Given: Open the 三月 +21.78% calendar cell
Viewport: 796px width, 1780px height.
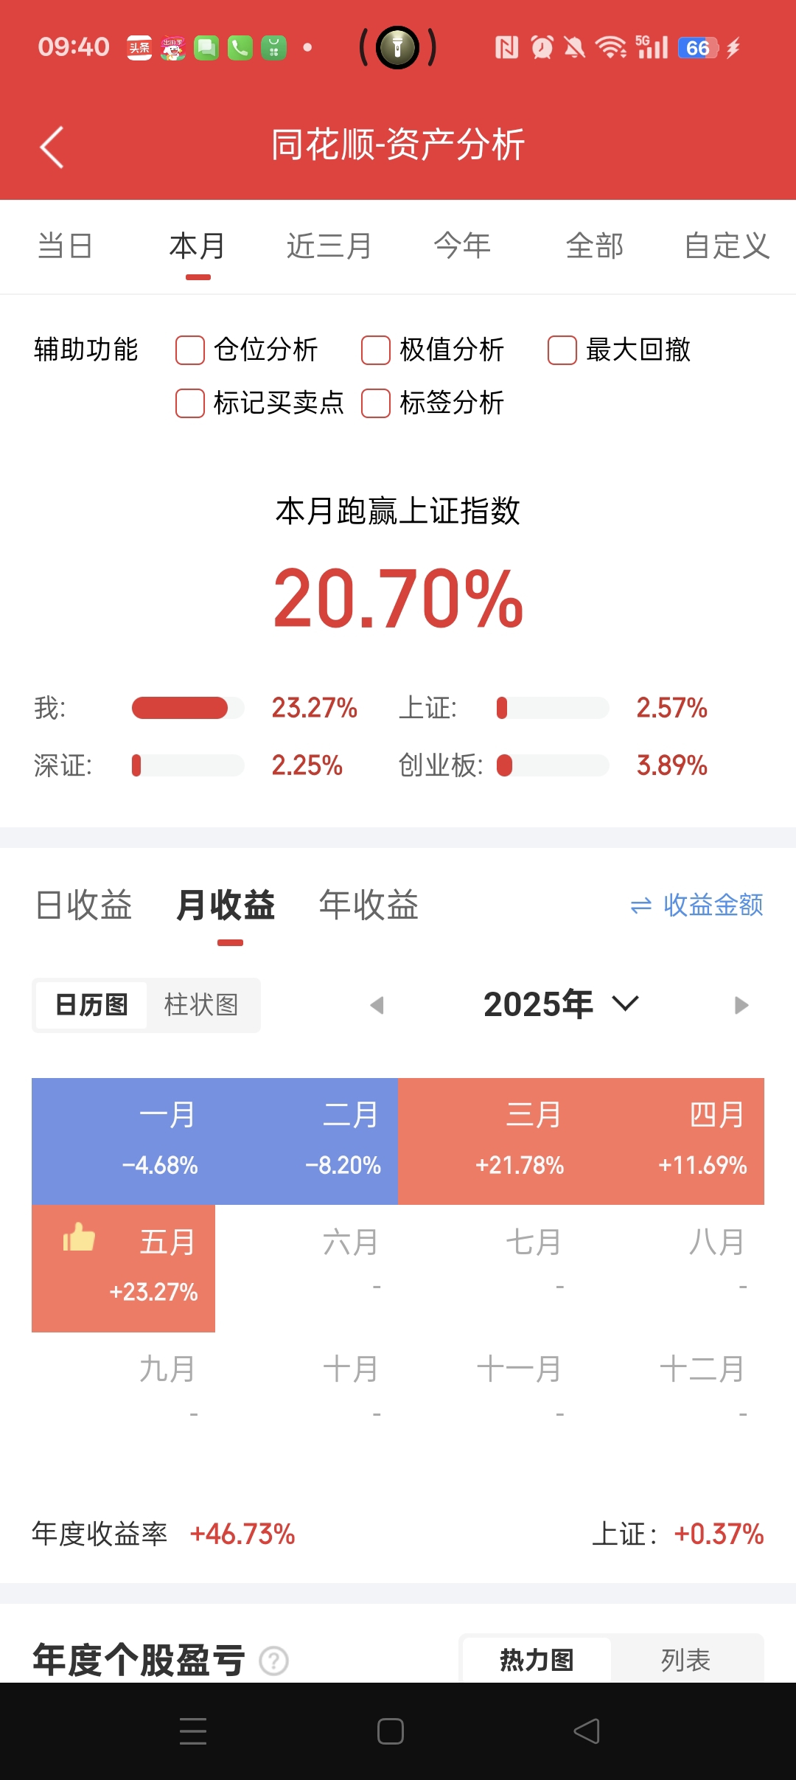Looking at the screenshot, I should 489,1141.
